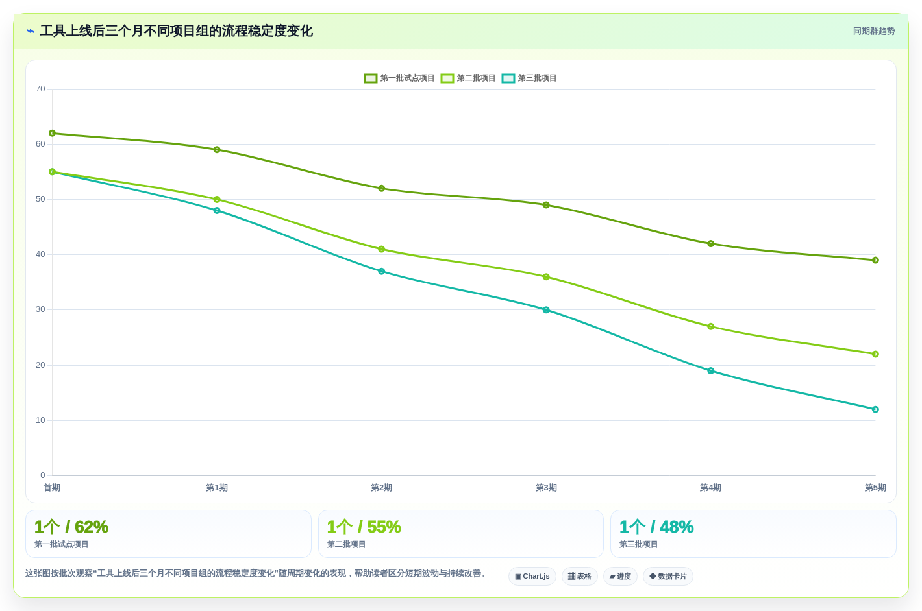922x611 pixels.
Task: Click 第一批试点项目 data point at 第2期
Action: (x=382, y=189)
